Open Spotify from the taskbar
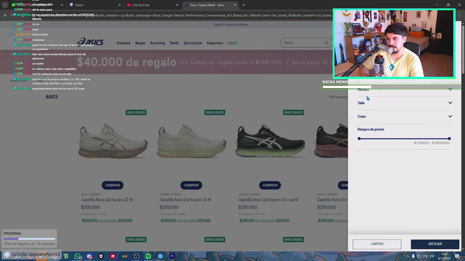Screen dimensions: 465x261 pos(149,256)
